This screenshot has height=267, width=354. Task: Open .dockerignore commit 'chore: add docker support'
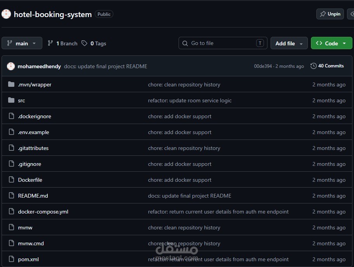[x=180, y=116]
